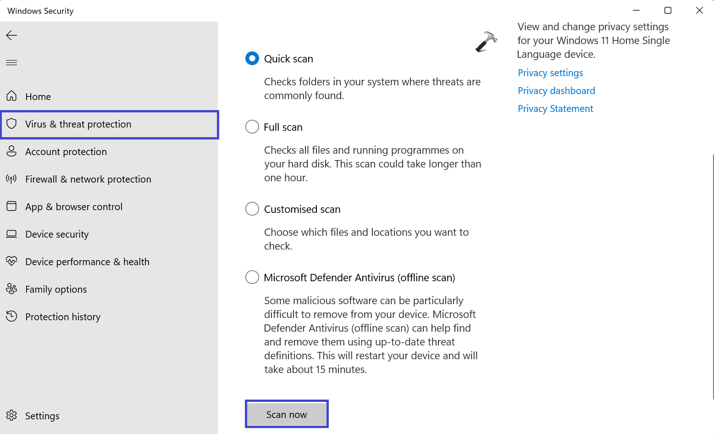Click the Device performance heart icon
Screen dimensions: 714x434
[11, 261]
